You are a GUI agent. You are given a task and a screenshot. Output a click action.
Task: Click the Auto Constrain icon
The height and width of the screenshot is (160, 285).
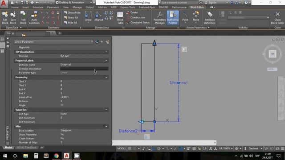coord(34,18)
